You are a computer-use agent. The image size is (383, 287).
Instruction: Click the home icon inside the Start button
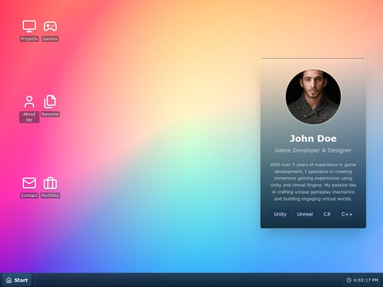point(9,280)
